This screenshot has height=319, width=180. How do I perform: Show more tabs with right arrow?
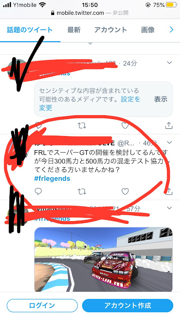(171, 30)
